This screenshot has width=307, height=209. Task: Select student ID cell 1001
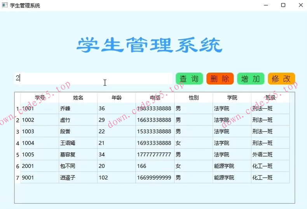pos(40,109)
